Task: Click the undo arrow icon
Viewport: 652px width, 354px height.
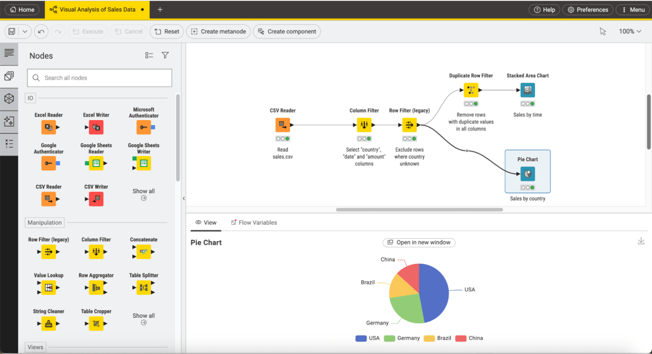Action: pos(41,31)
